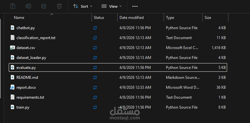Click the Markdown Source... type cell
This screenshot has height=123, width=250.
click(x=183, y=78)
